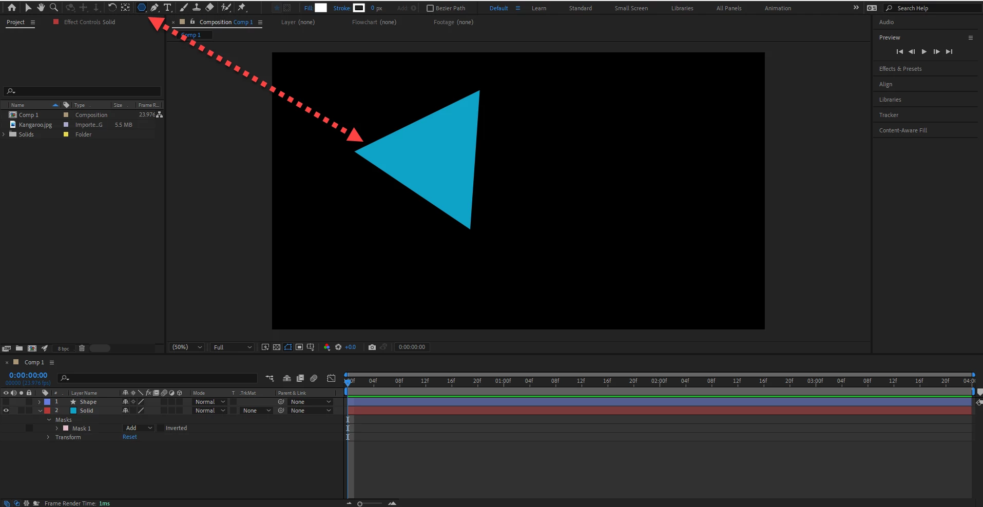Switch to the Animation workspace
Viewport: 983px width, 507px height.
[x=778, y=8]
